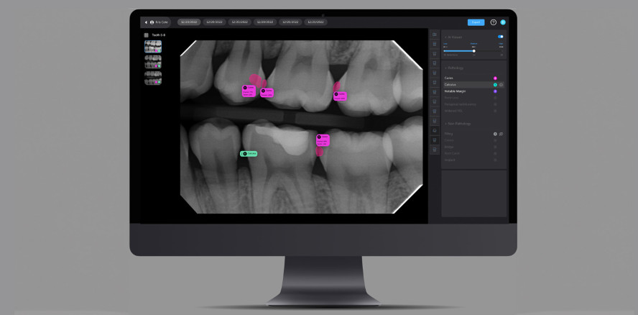Screen dimensions: 638x315
Task: Click the green Calculus annotation tag on X-ray
Action: [x=249, y=153]
